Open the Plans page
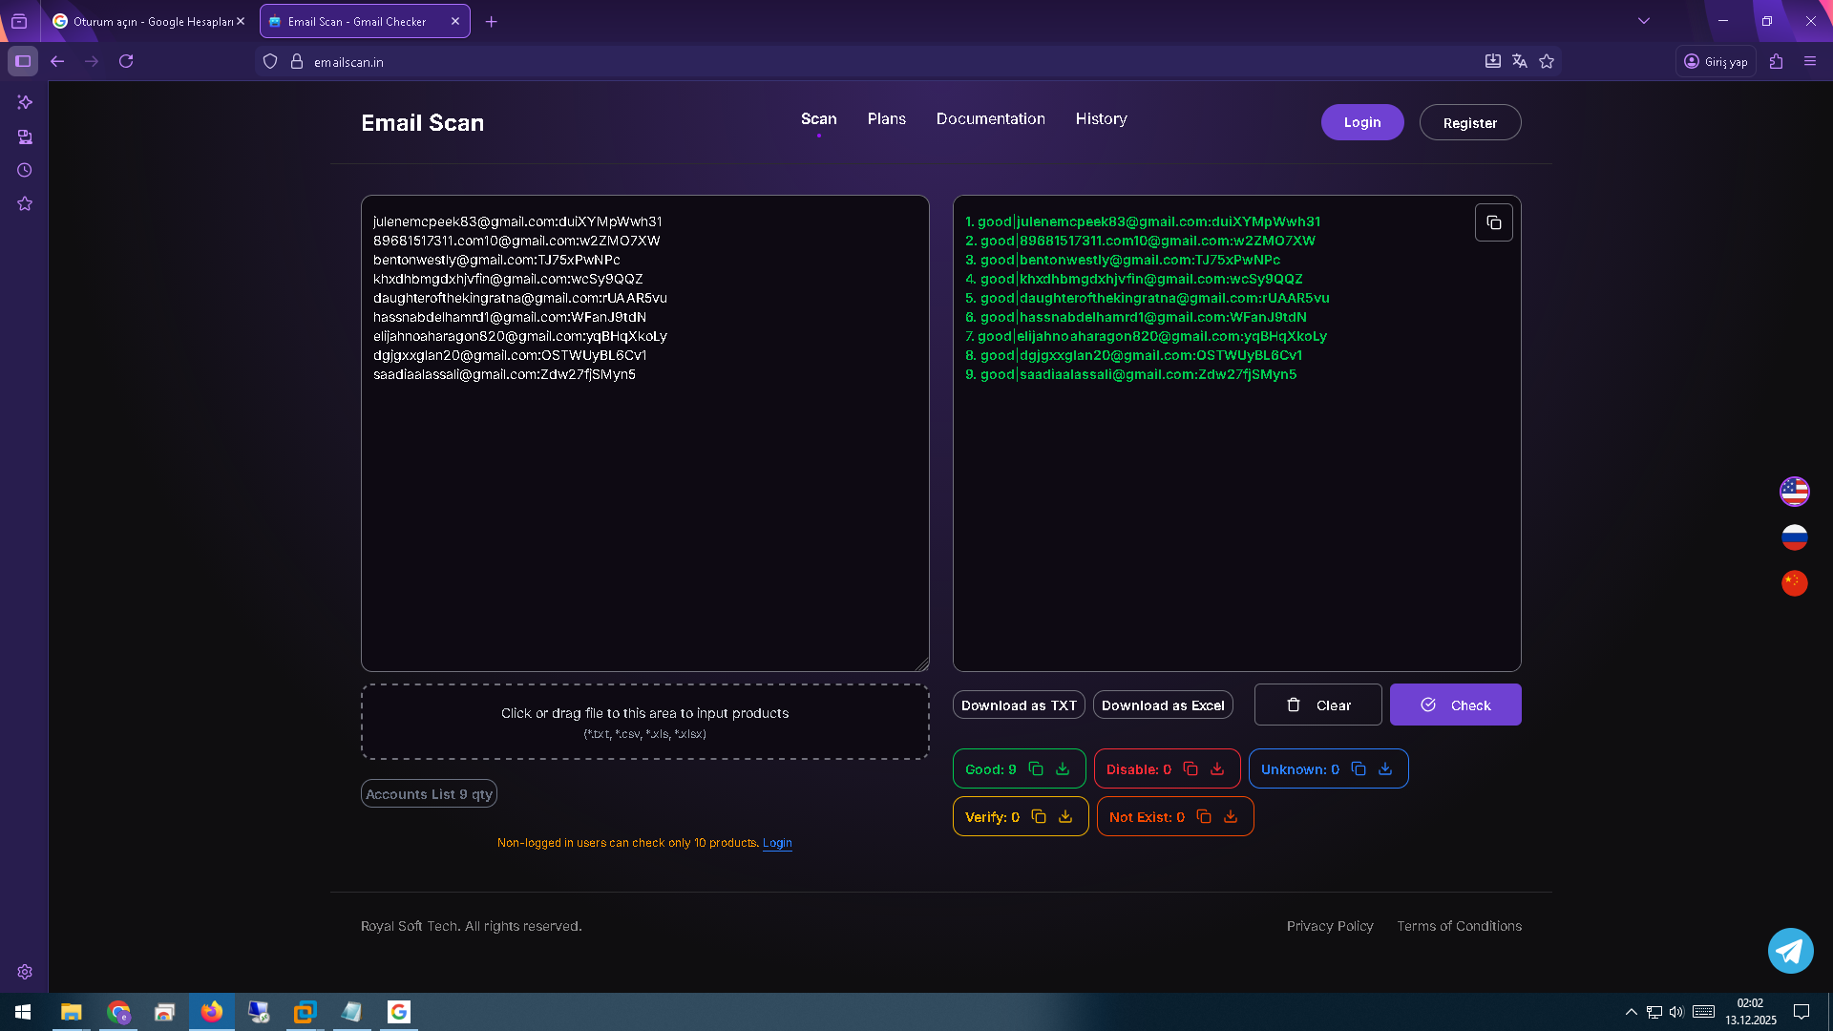 tap(887, 118)
